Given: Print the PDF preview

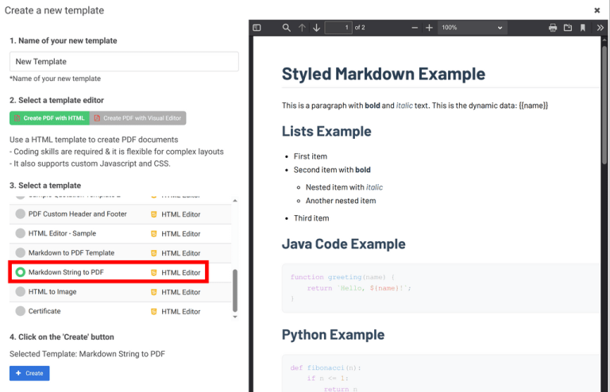Looking at the screenshot, I should [x=553, y=28].
